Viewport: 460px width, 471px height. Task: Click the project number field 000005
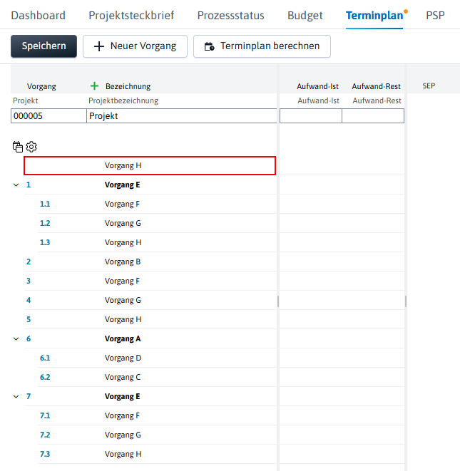[48, 116]
